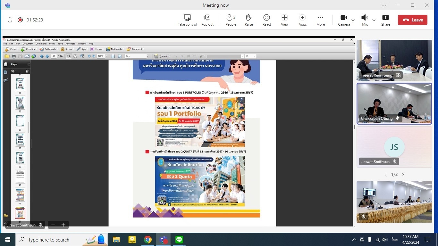The width and height of the screenshot is (438, 246).
Task: Pop out the shared screen
Action: click(x=207, y=20)
